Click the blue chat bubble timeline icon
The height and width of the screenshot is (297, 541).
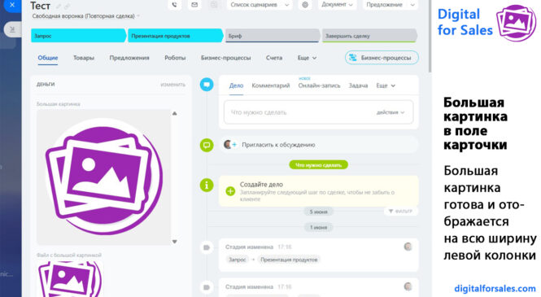point(207,85)
